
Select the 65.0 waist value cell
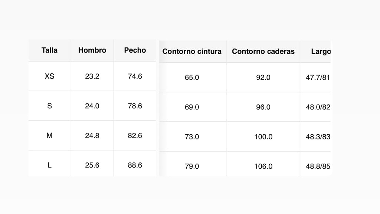(x=192, y=78)
